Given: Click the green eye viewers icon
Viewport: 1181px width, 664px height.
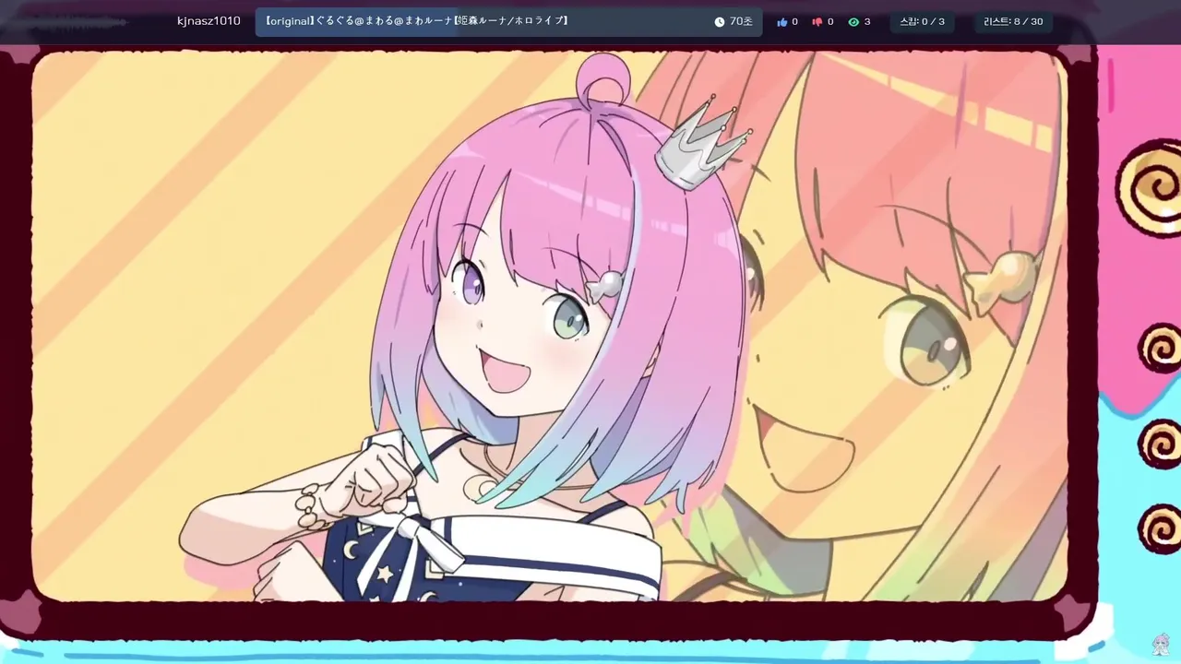Looking at the screenshot, I should point(853,21).
